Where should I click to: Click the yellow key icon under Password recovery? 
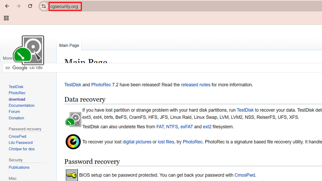(x=72, y=175)
